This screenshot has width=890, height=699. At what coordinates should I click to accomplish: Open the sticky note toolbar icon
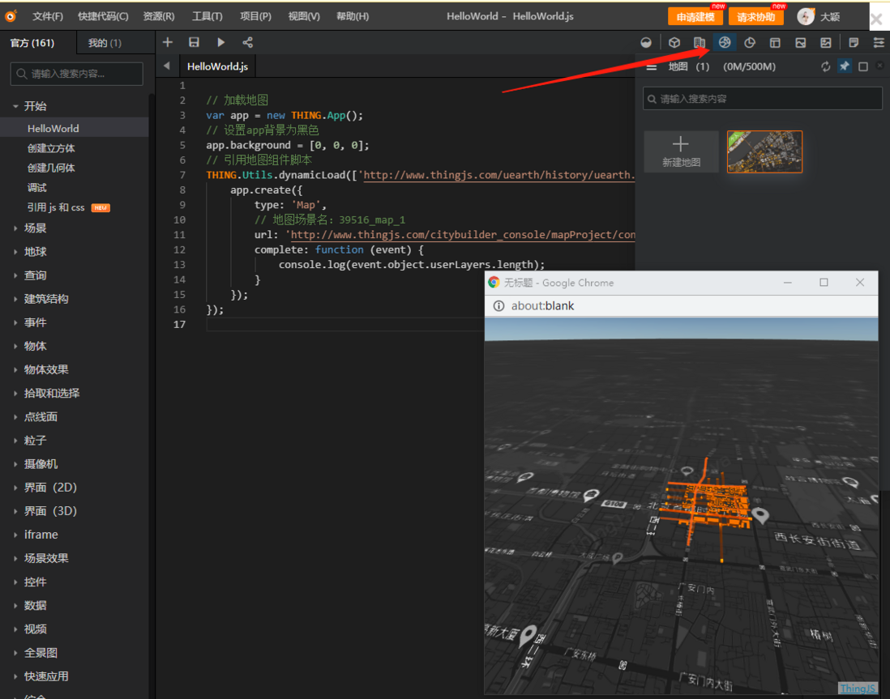(853, 43)
